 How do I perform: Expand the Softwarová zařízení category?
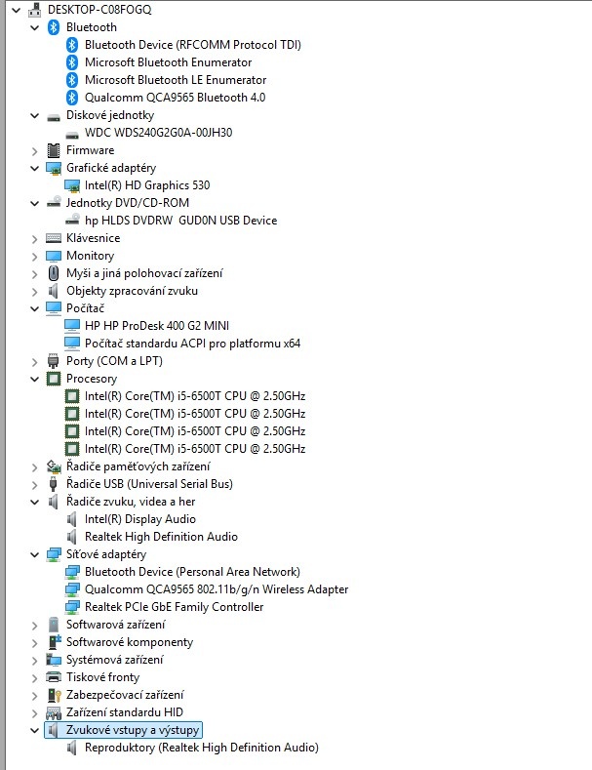34,626
